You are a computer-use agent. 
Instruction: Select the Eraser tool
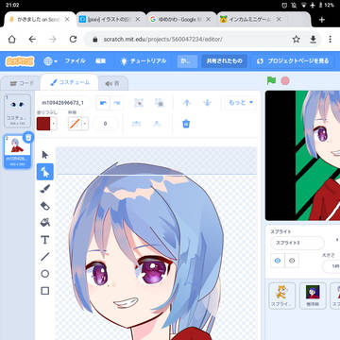[45, 206]
